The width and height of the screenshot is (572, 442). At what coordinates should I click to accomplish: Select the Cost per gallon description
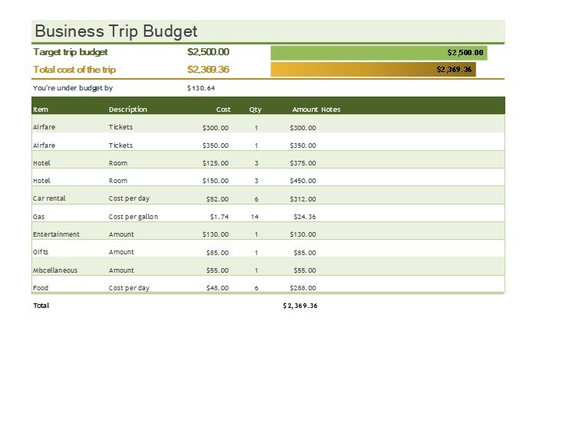133,217
